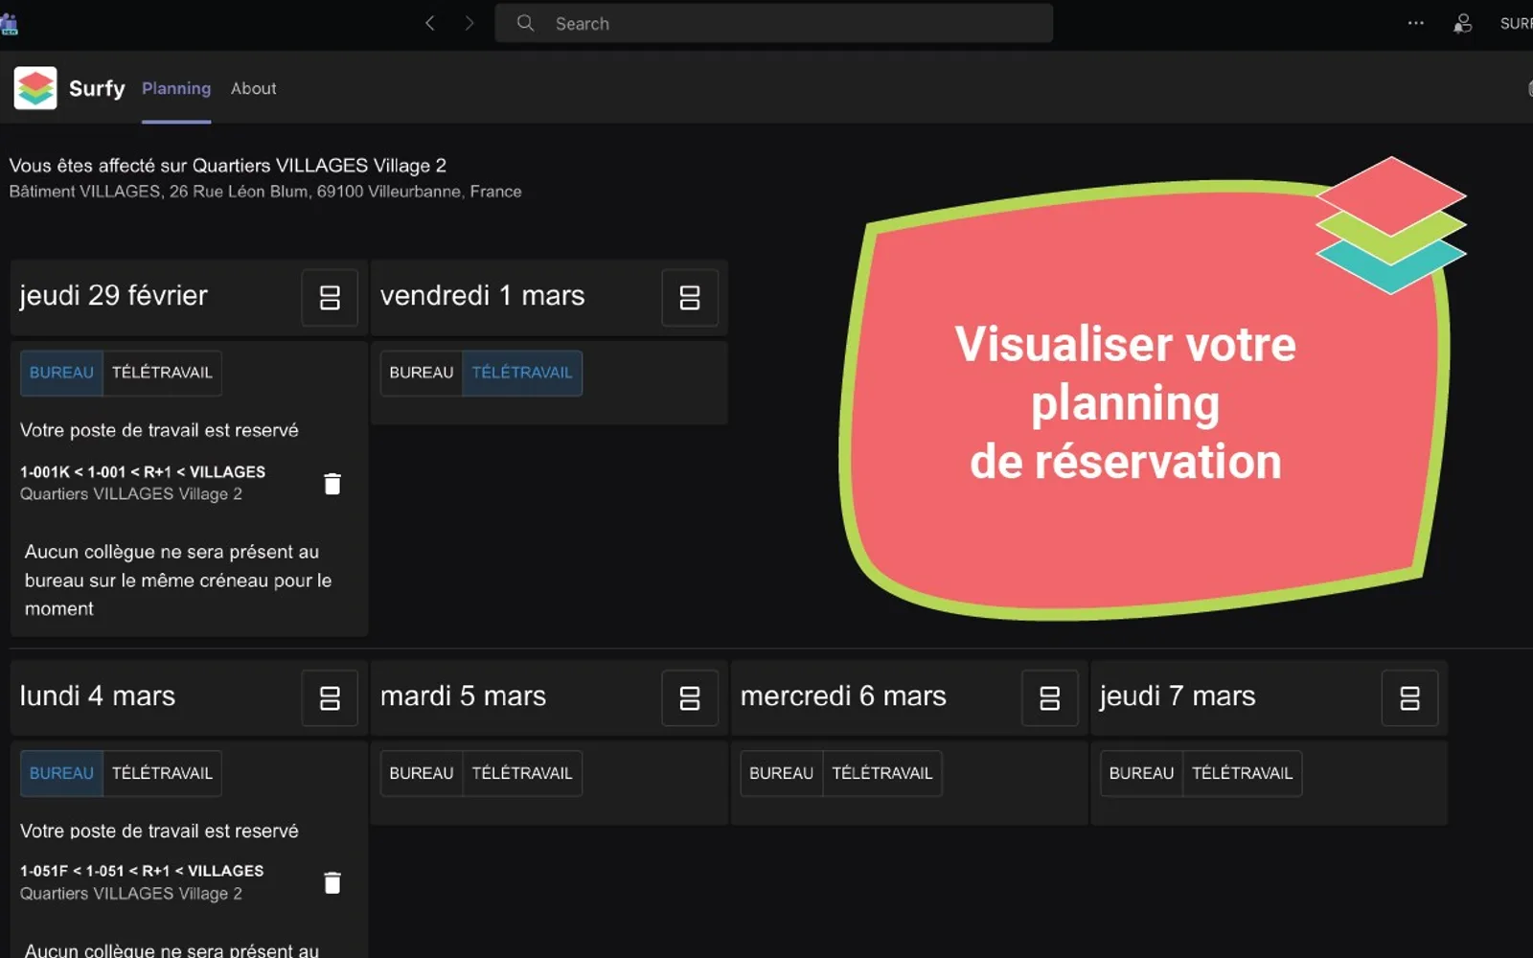Open day view icon for mardi 5 mars
Screen dimensions: 1533x958
690,698
